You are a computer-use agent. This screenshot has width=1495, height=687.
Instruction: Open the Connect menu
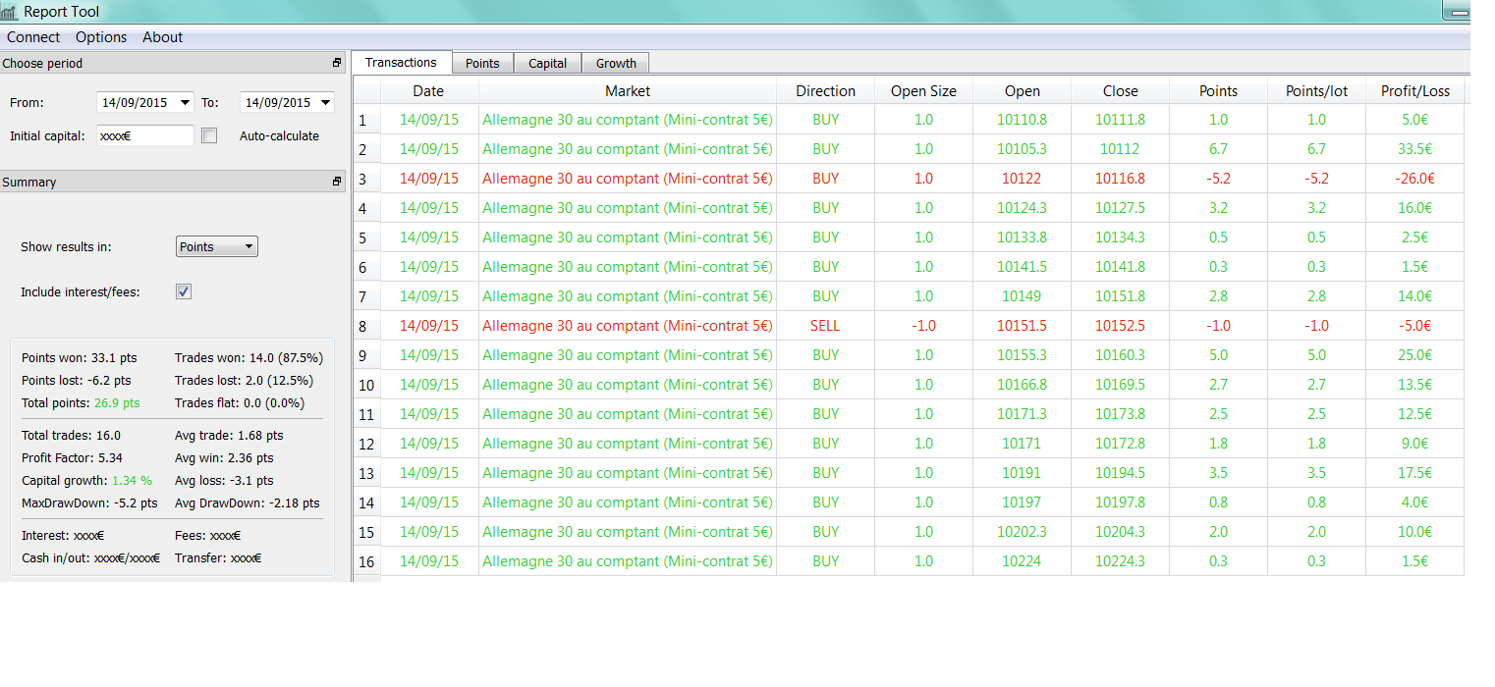(x=33, y=37)
